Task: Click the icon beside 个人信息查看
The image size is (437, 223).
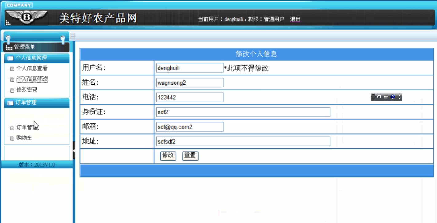Action: pyautogui.click(x=12, y=69)
